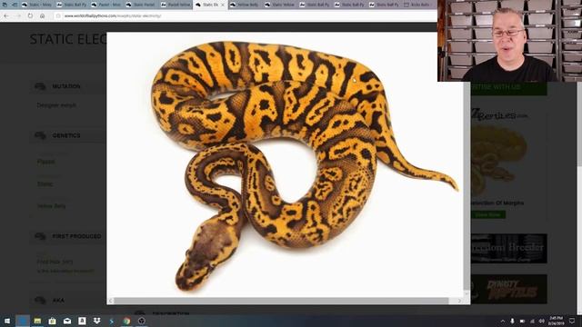Open the Yellow Belly genetics link
This screenshot has width=582, height=327.
[51, 206]
